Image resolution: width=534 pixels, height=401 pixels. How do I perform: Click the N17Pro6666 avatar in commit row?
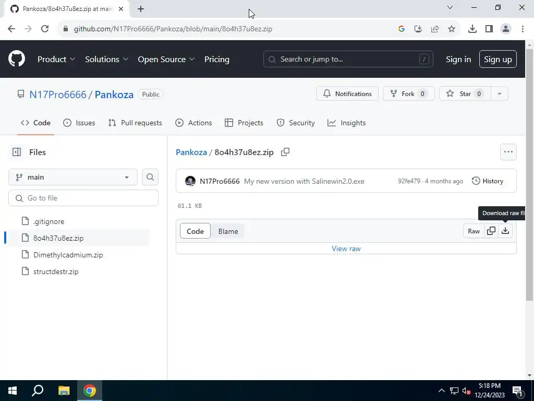click(190, 181)
